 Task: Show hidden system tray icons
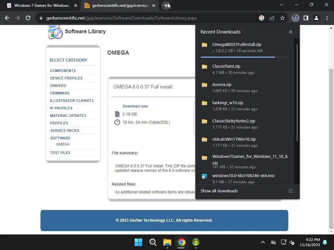(x=263, y=242)
